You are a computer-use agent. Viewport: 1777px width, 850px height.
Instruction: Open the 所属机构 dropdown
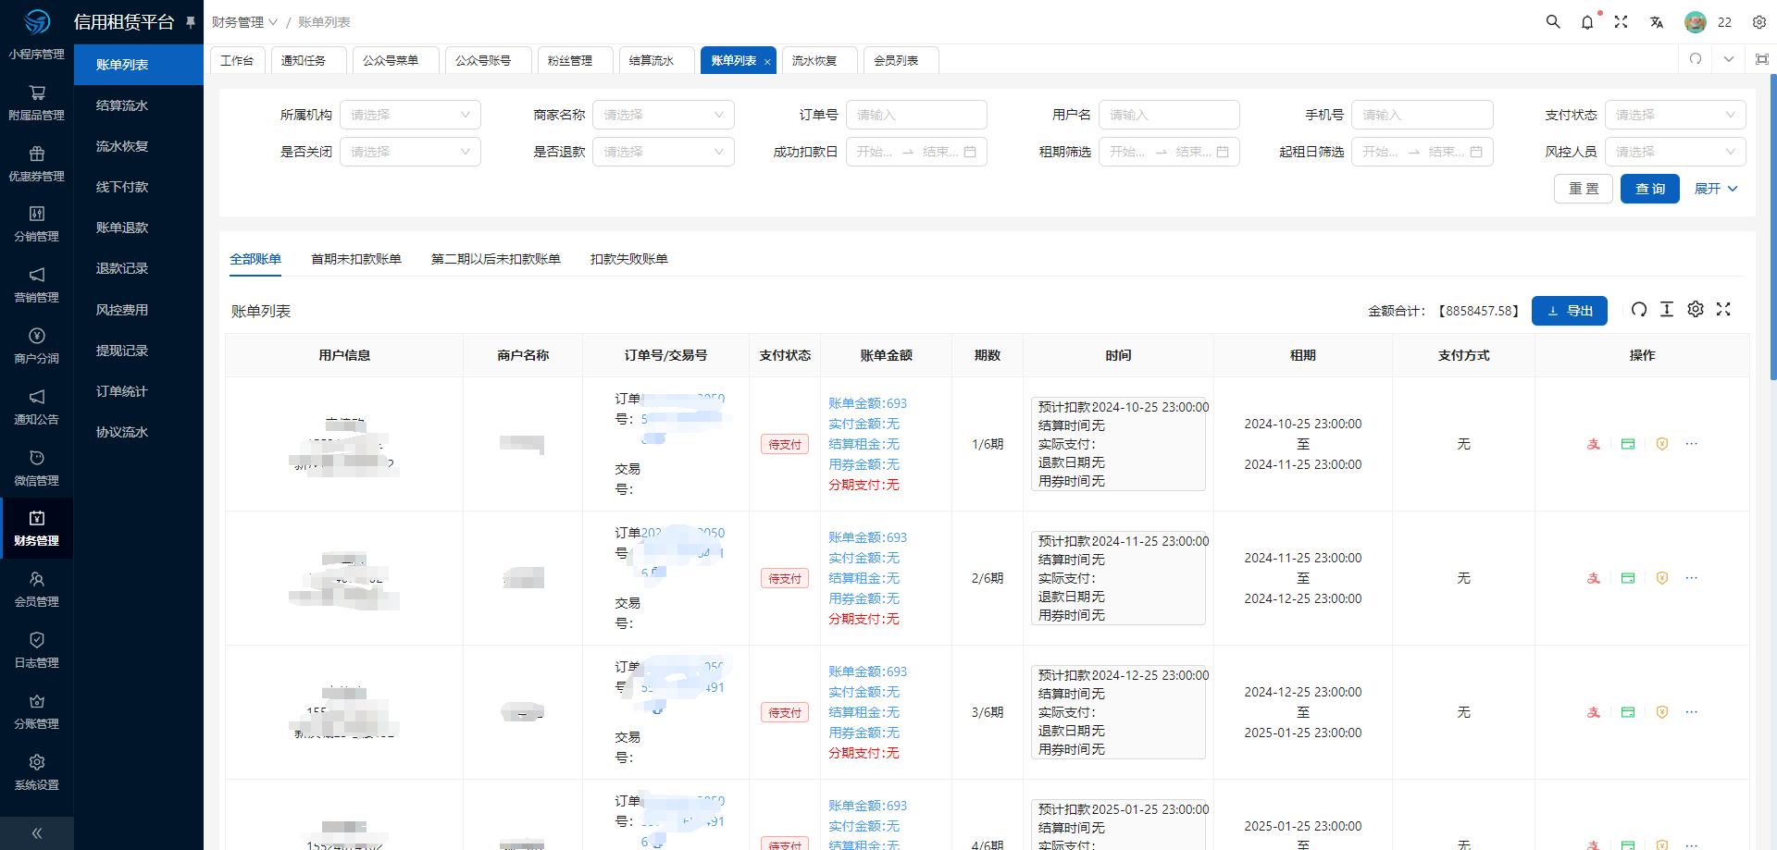click(410, 115)
